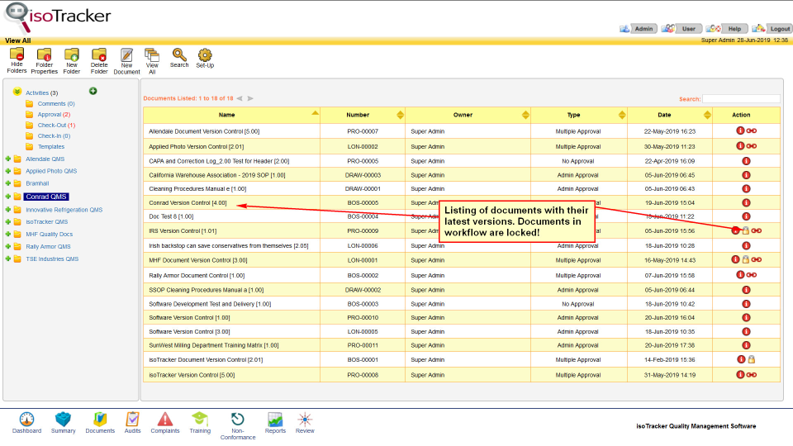Create a New Folder via toolbar
Viewport: 793px width, 446px height.
[72, 55]
